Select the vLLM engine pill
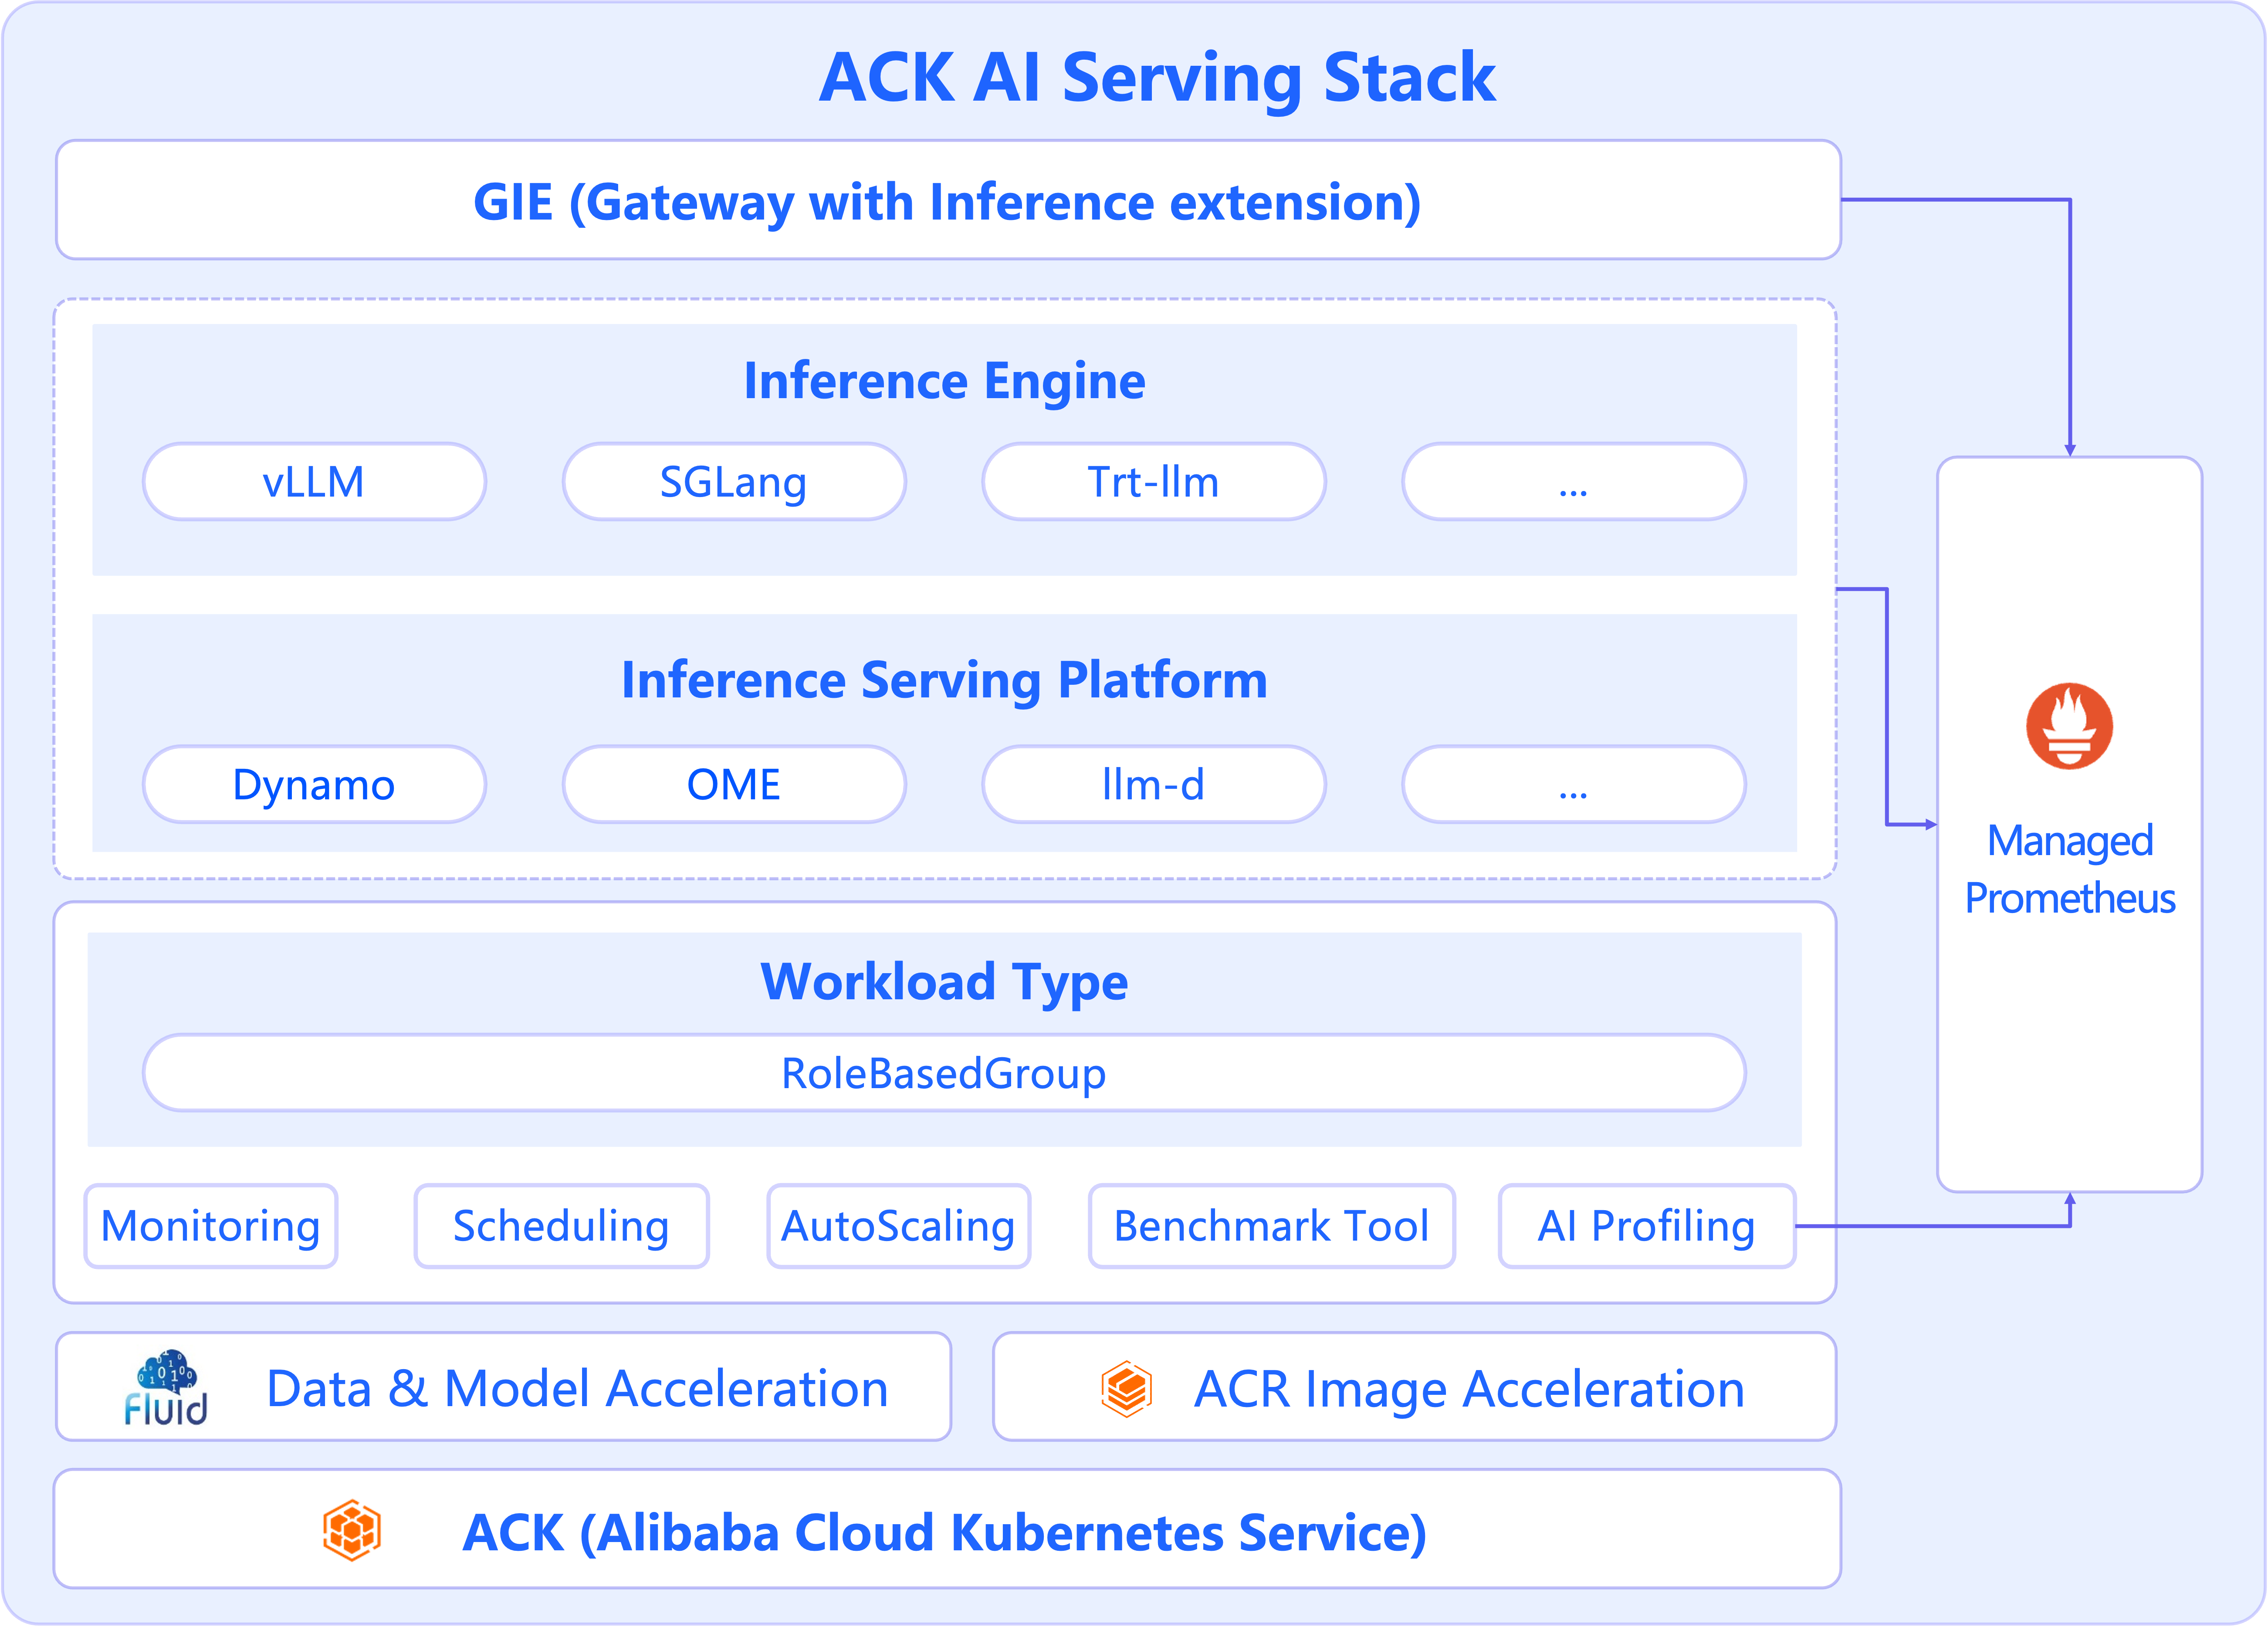This screenshot has height=1627, width=2268. 314,482
